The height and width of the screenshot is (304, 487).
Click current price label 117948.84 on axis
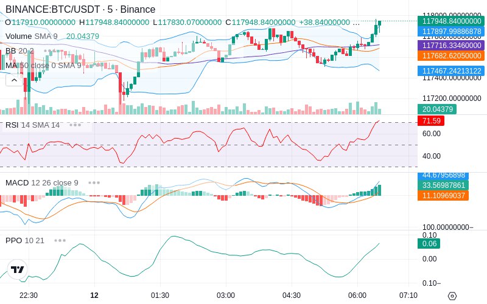pyautogui.click(x=452, y=21)
